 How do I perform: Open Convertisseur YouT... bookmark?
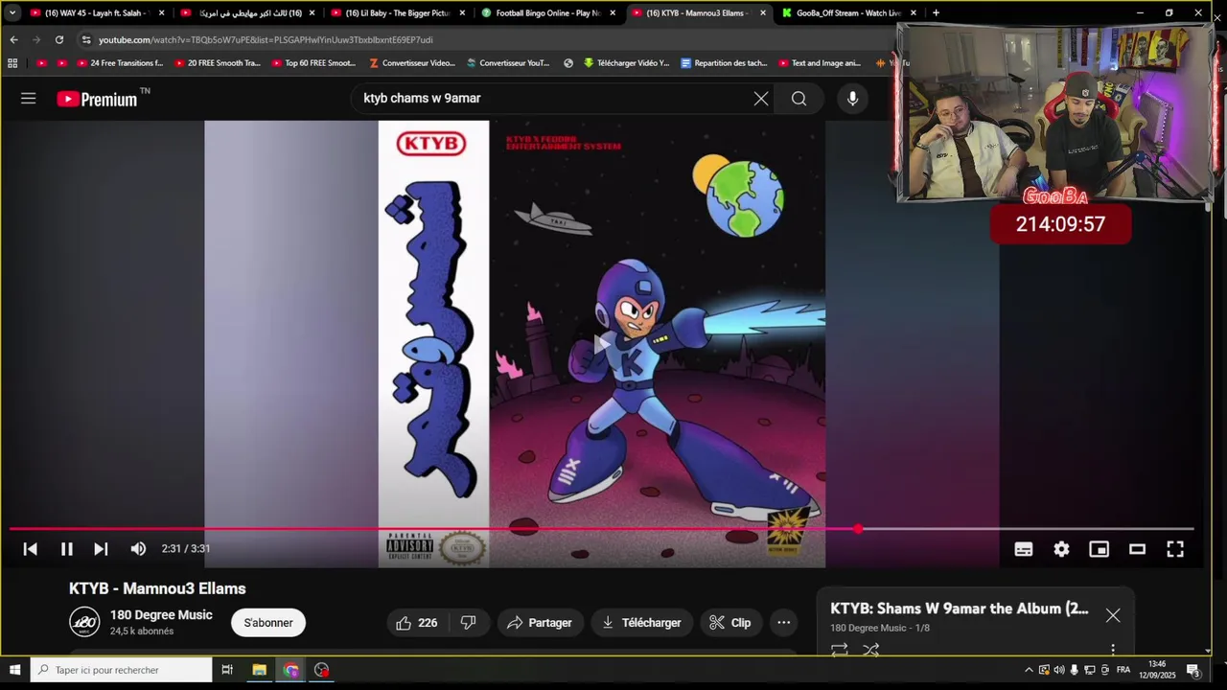(x=508, y=63)
